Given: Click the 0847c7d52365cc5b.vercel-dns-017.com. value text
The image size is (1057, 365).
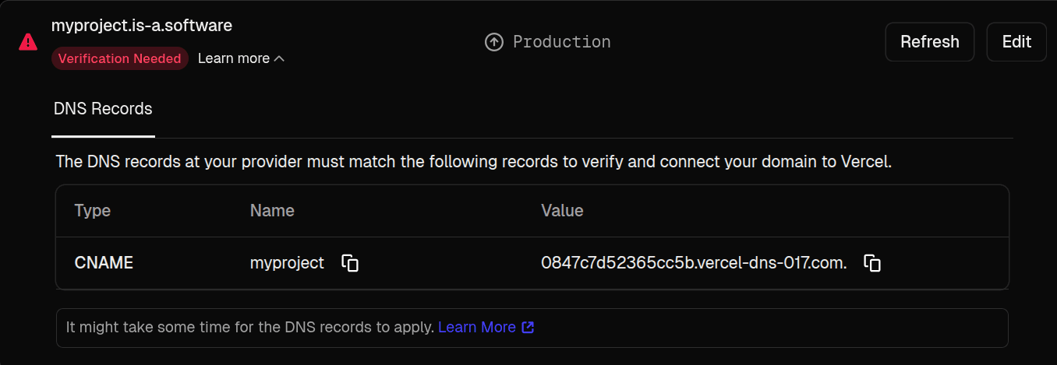Looking at the screenshot, I should [x=694, y=263].
